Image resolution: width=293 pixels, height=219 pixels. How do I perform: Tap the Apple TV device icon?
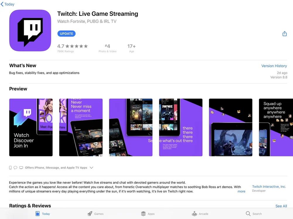click(x=21, y=168)
